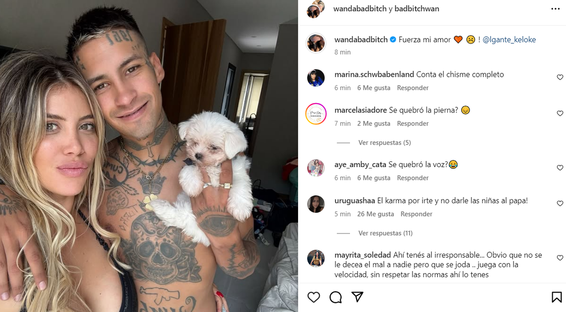
Task: Like uruguashaa's comment heart
Action: point(560,203)
